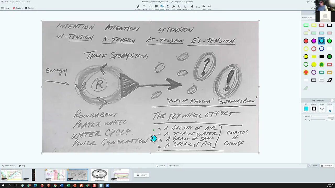Open the Fill color dropdown
This screenshot has width=335, height=188.
(306, 109)
